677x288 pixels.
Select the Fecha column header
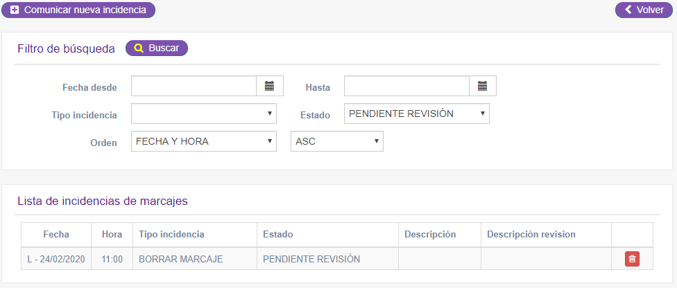(x=56, y=235)
